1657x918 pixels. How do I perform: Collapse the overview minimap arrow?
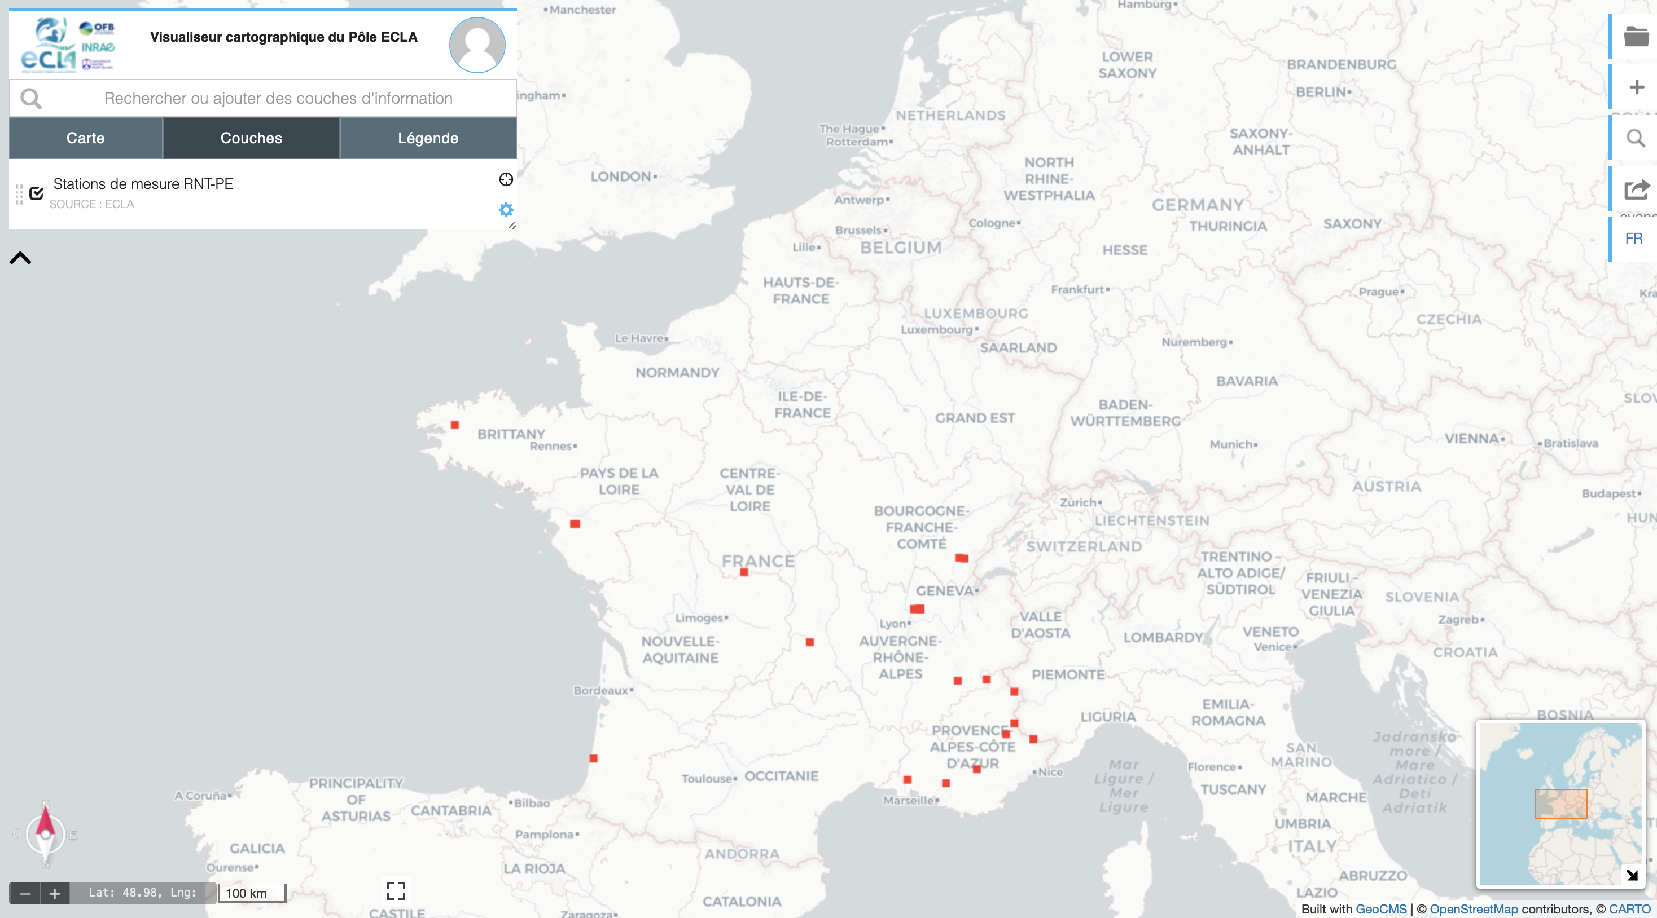pyautogui.click(x=1632, y=875)
